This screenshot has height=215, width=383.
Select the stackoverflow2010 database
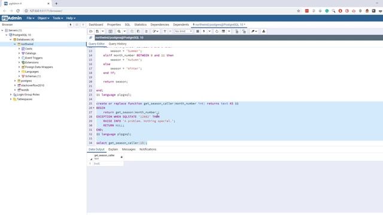click(32, 85)
